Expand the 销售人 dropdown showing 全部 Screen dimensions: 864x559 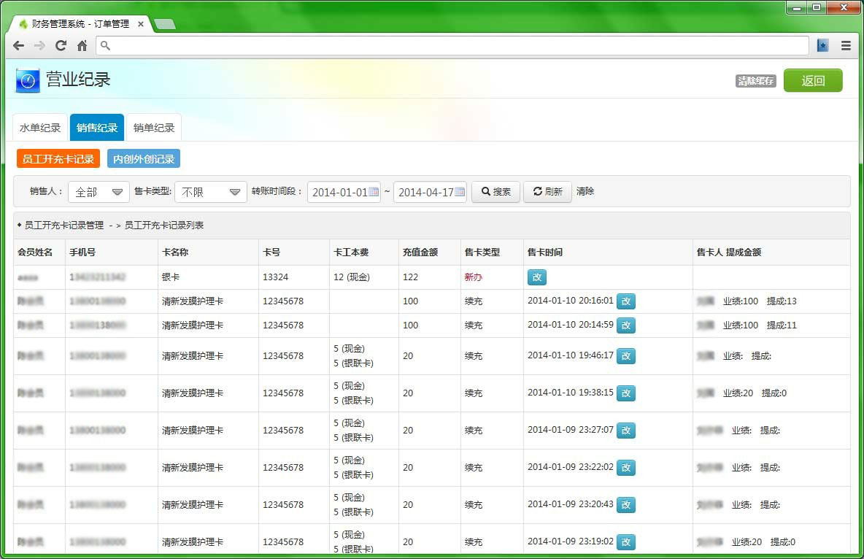(99, 192)
